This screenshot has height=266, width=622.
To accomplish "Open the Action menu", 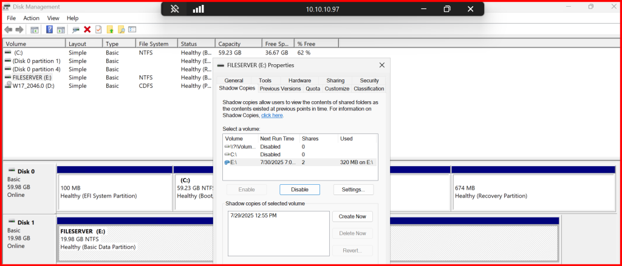I will (x=31, y=18).
